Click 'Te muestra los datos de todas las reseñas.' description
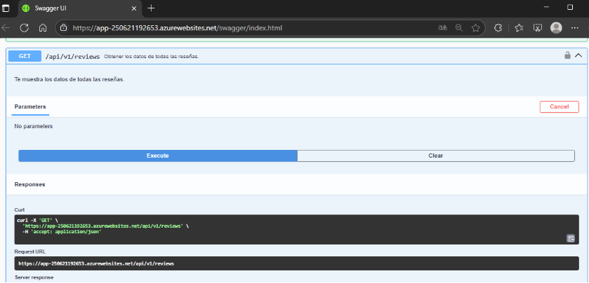The height and width of the screenshot is (283, 589). coord(70,79)
